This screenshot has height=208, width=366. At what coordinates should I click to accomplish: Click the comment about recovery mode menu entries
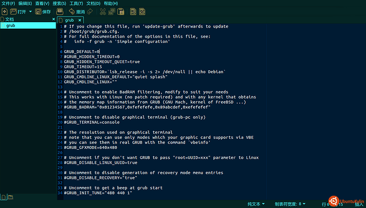point(144,173)
